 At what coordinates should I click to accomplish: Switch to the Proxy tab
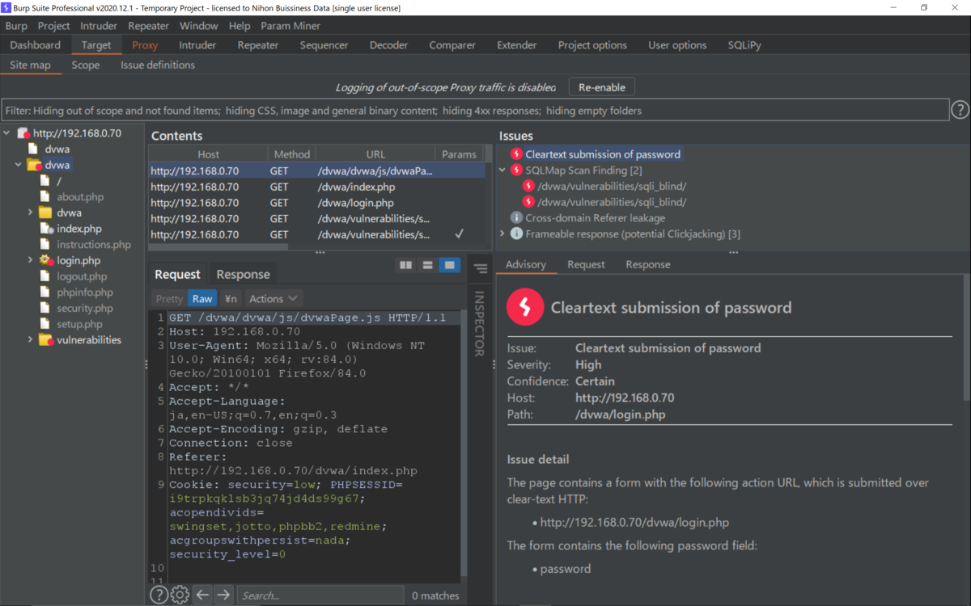tap(146, 45)
